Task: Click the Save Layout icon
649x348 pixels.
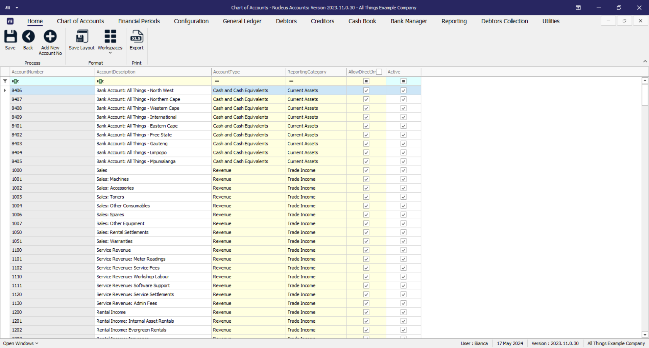Action: click(82, 36)
